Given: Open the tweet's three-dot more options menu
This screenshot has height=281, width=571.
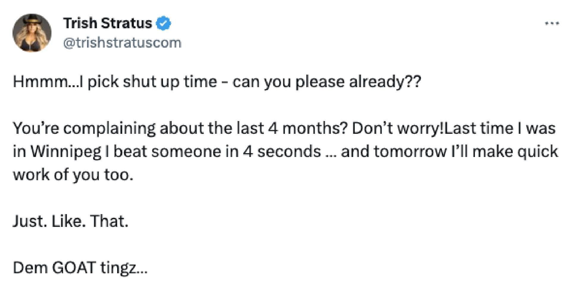Looking at the screenshot, I should (552, 23).
